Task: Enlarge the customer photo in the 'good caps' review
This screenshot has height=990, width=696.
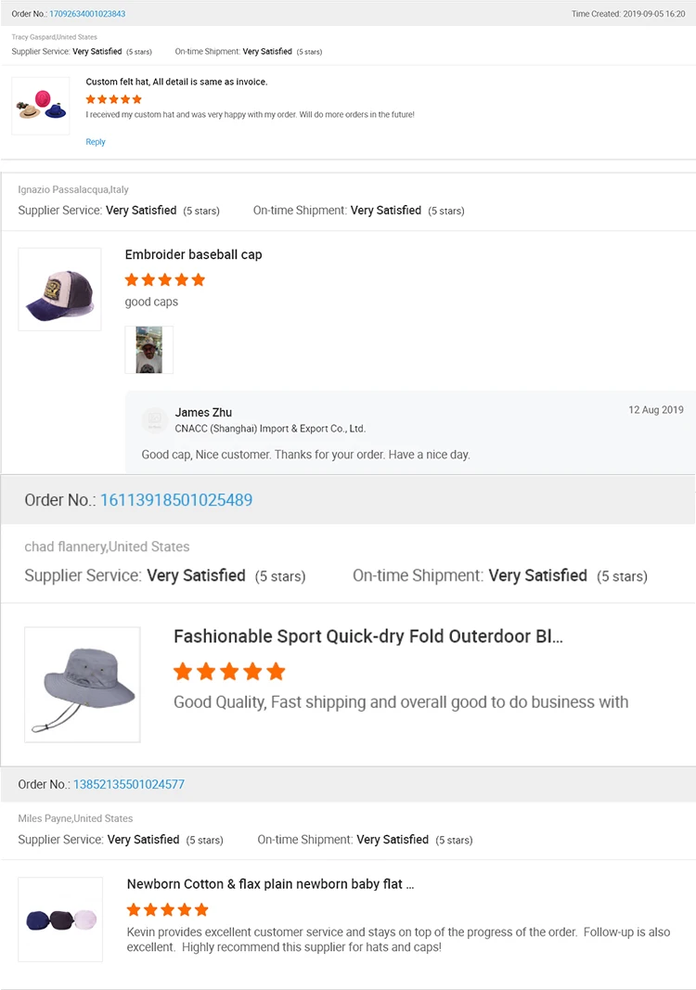Action: click(x=148, y=350)
